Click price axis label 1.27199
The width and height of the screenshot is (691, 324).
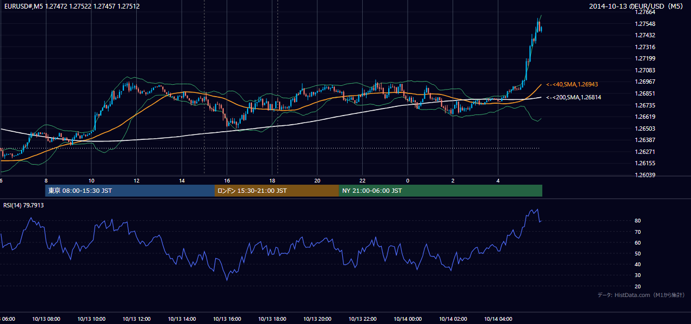click(x=646, y=58)
